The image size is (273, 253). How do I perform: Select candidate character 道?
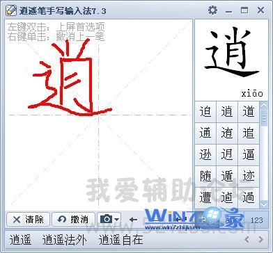[249, 112]
